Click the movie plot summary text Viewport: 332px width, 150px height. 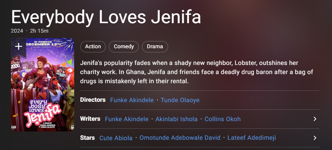tap(197, 72)
